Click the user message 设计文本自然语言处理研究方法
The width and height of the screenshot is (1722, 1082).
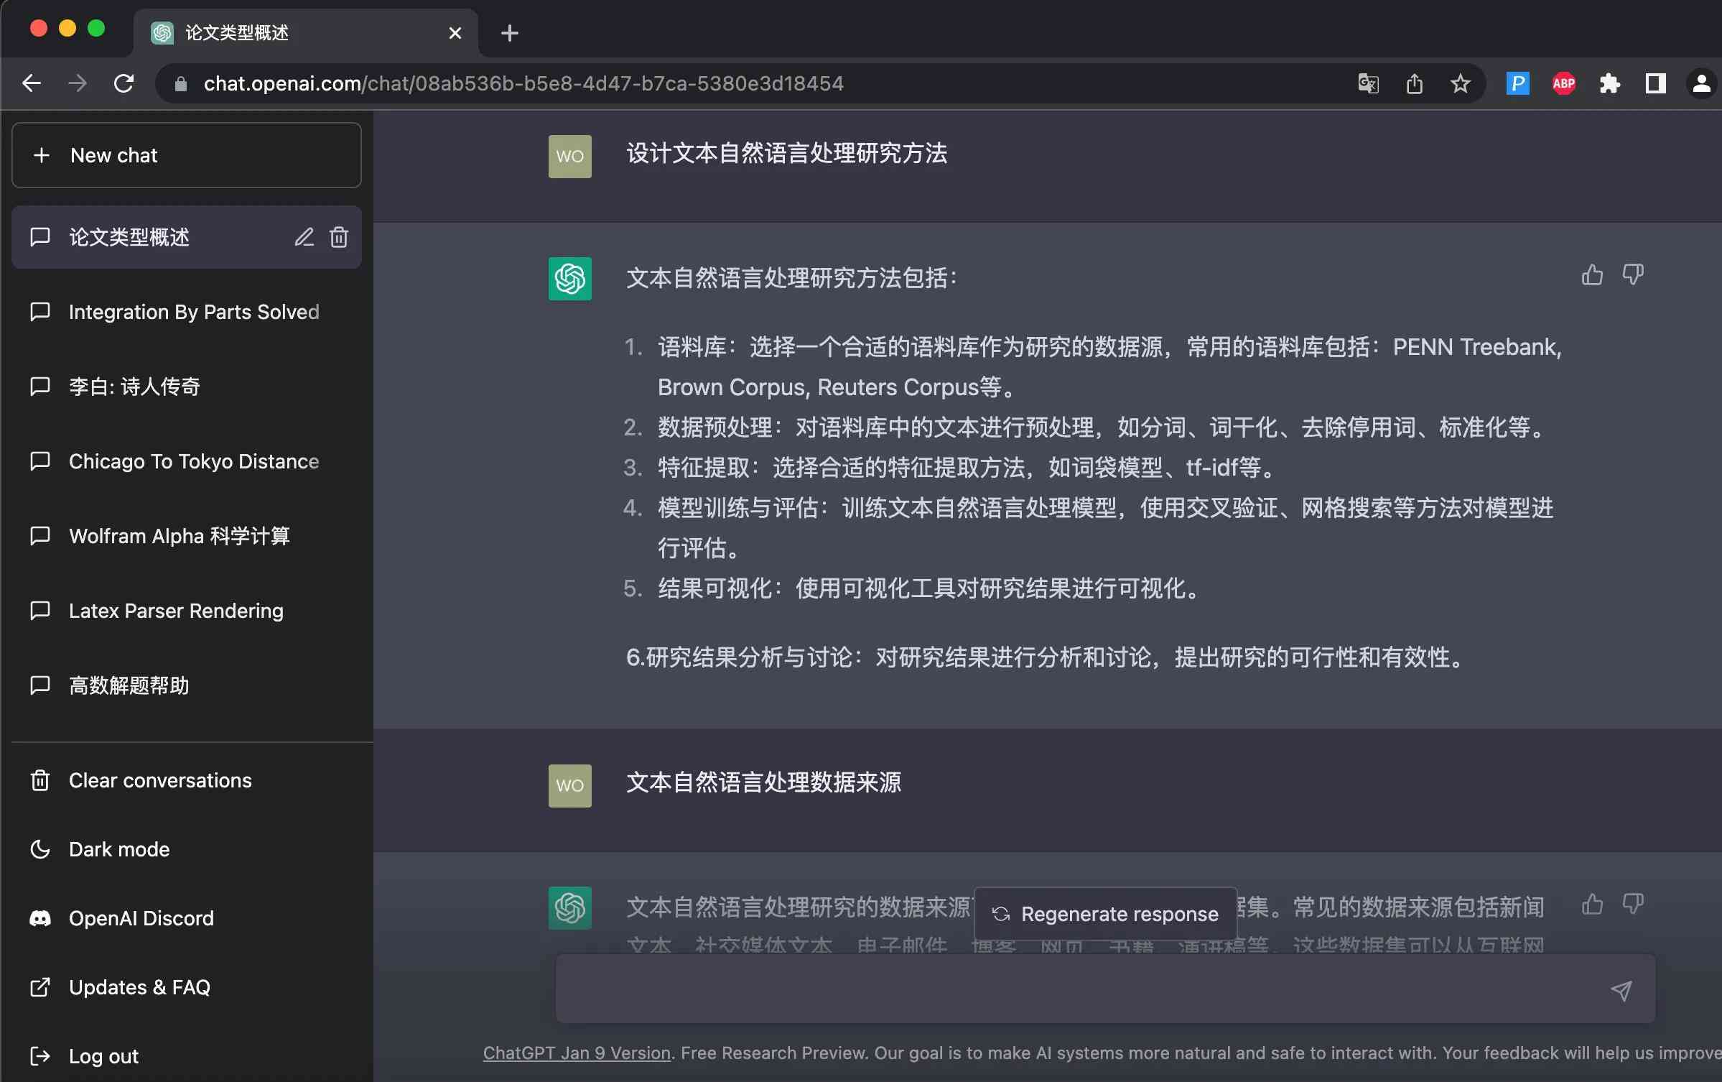[x=787, y=153]
